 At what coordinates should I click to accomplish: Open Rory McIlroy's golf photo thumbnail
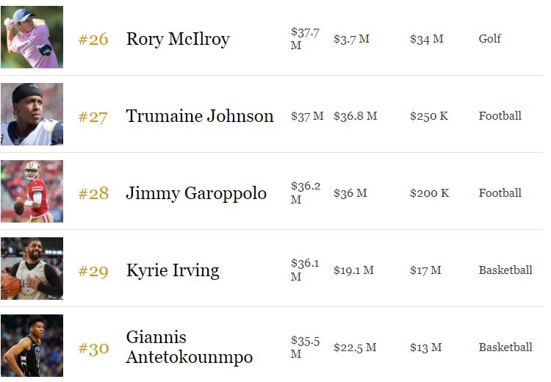(x=32, y=37)
